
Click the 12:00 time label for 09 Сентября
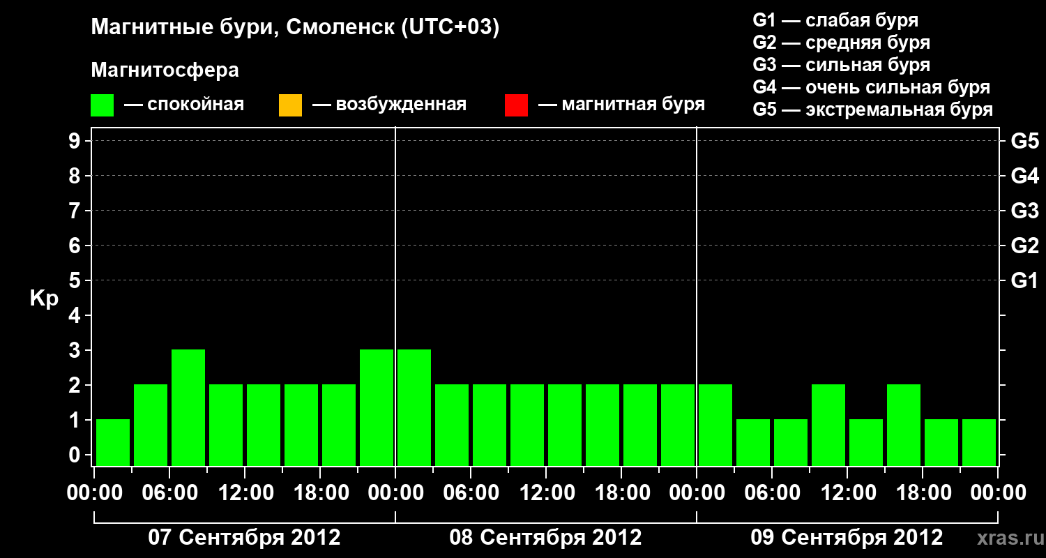coord(848,493)
